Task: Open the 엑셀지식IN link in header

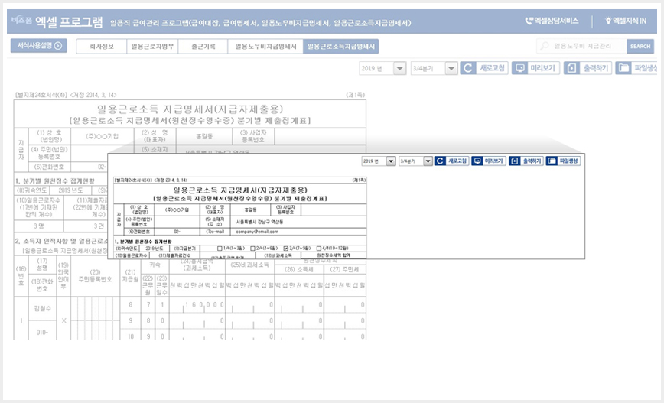Action: (626, 21)
